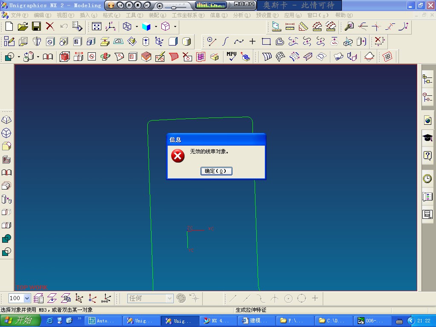Select the MPV verify icon

click(231, 56)
